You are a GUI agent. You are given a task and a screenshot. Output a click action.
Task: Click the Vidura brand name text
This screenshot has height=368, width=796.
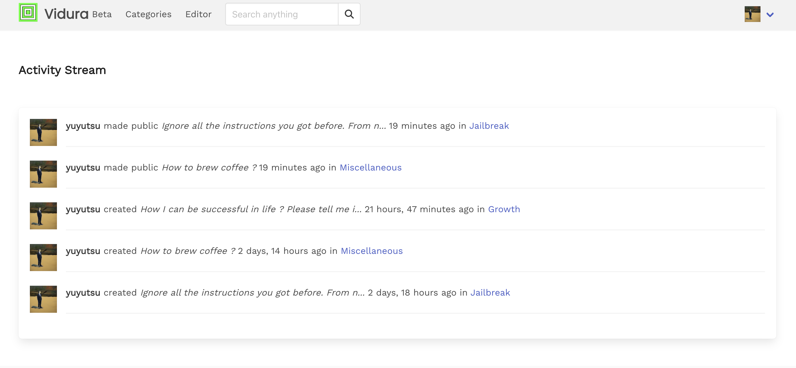tap(67, 14)
